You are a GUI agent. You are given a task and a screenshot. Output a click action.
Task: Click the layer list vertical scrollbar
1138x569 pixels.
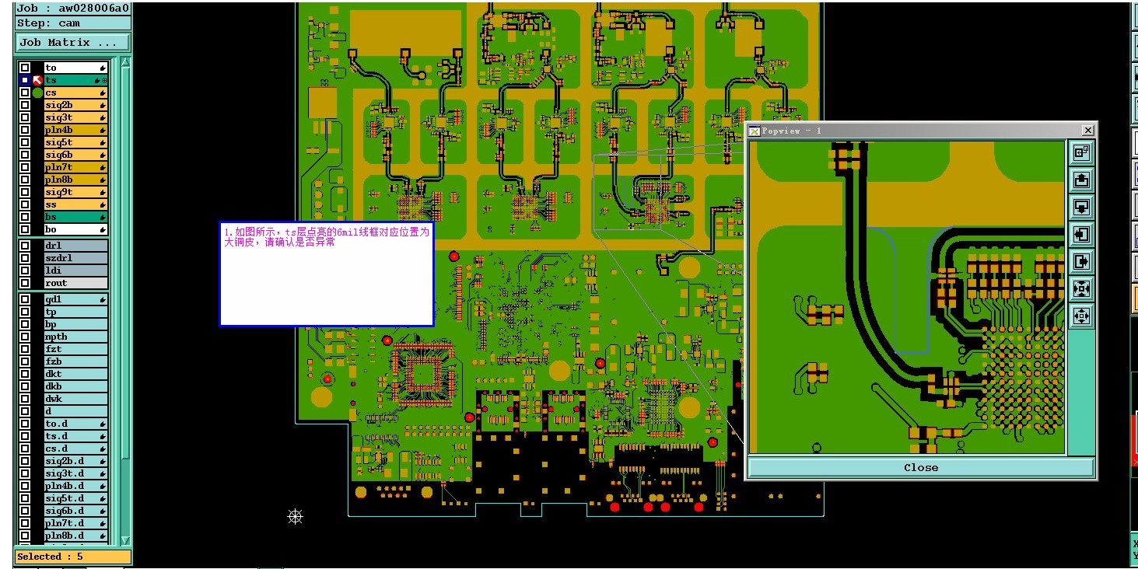tap(126, 301)
